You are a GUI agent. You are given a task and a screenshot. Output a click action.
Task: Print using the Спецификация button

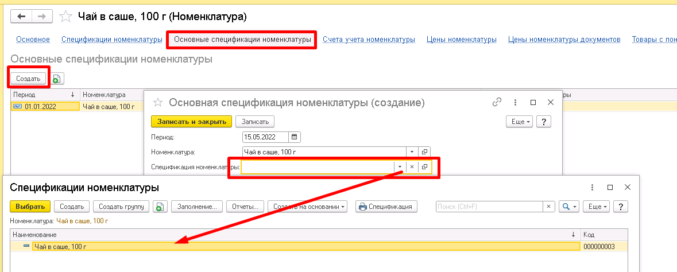tap(386, 207)
